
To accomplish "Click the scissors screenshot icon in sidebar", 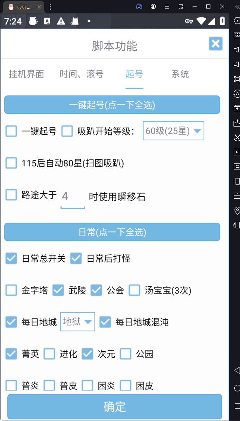I will [237, 137].
